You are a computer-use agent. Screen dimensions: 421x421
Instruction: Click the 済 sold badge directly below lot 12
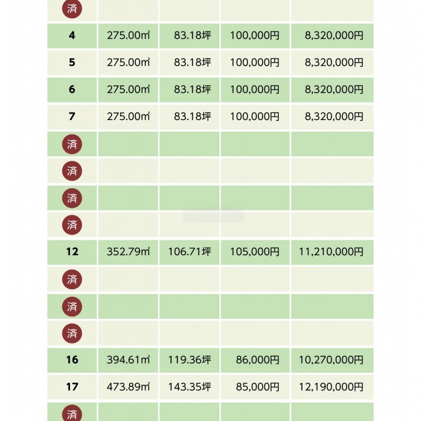click(x=72, y=279)
